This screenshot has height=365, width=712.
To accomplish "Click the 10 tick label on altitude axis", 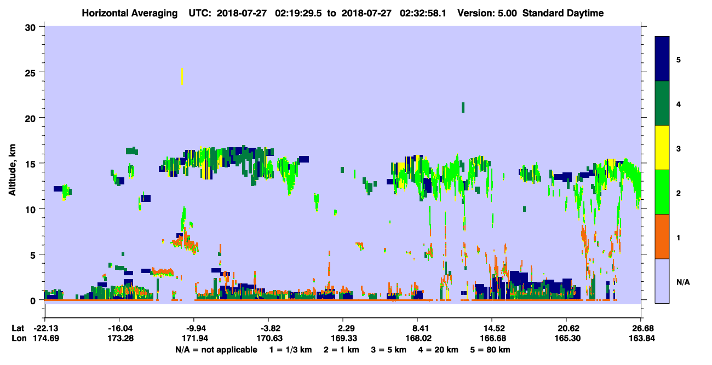I will 31,209.
